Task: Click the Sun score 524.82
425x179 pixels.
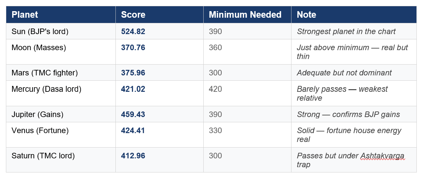Action: pos(133,31)
